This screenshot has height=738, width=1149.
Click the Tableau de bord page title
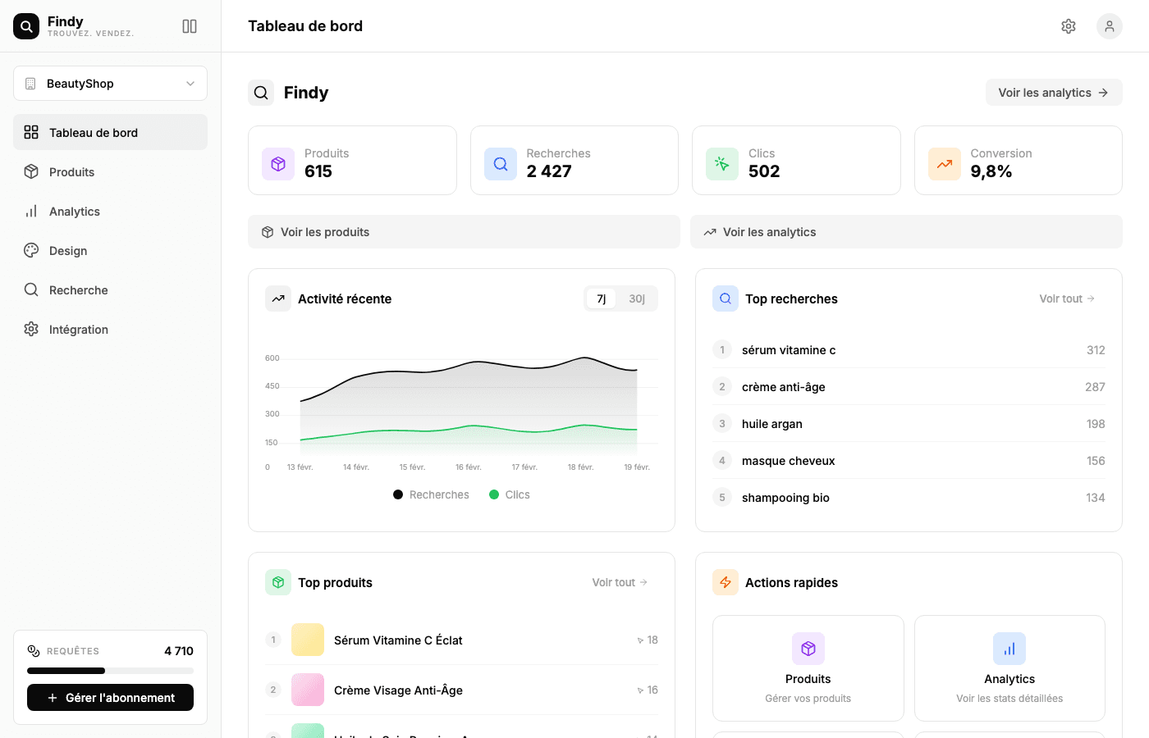[305, 26]
